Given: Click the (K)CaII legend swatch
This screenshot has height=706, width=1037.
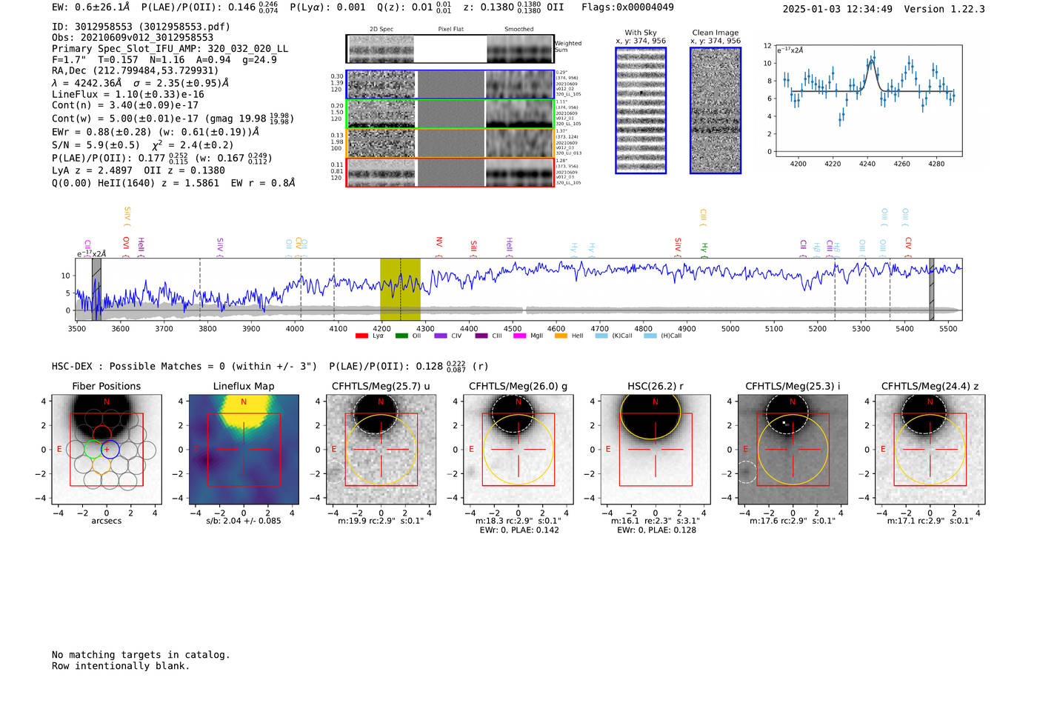Looking at the screenshot, I should coord(601,336).
